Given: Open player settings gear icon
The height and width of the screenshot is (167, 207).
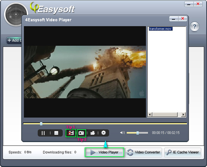Looking at the screenshot, I should coord(103,133).
